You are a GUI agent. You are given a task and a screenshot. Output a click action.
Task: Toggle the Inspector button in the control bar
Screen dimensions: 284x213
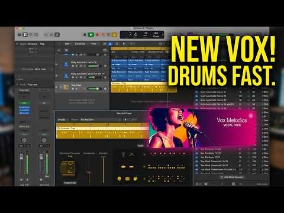(x=25, y=35)
